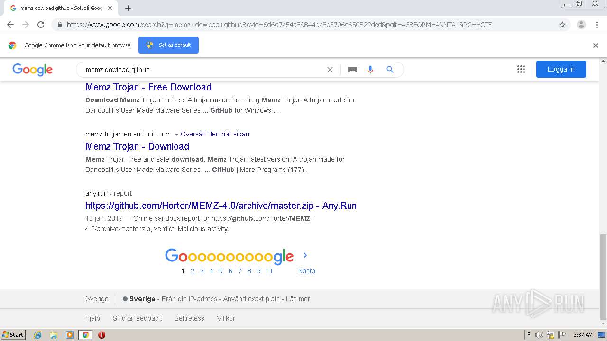Open the Windows Start menu
The image size is (607, 341).
[x=13, y=334]
